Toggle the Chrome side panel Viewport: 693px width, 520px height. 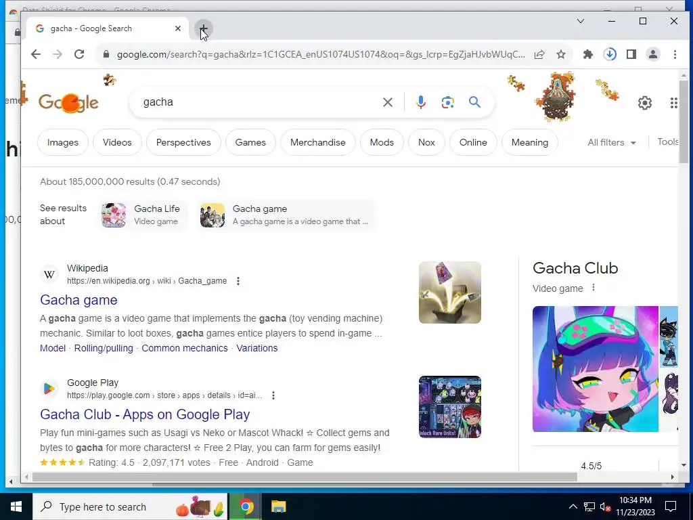tap(631, 54)
